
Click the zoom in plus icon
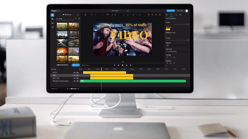click(112, 14)
